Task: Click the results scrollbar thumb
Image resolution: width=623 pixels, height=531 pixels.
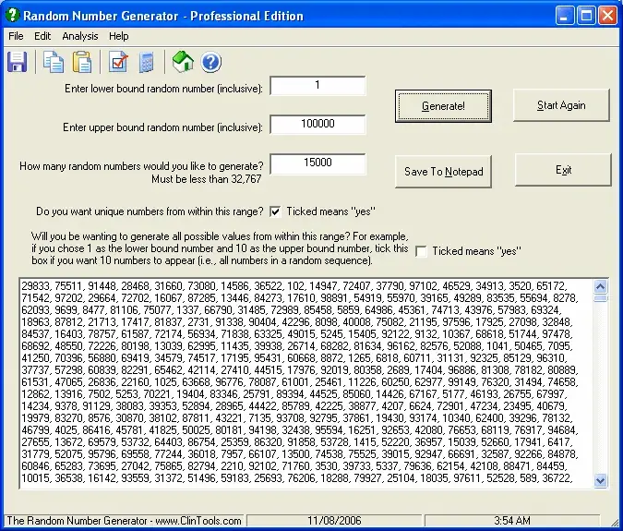Action: [x=600, y=298]
